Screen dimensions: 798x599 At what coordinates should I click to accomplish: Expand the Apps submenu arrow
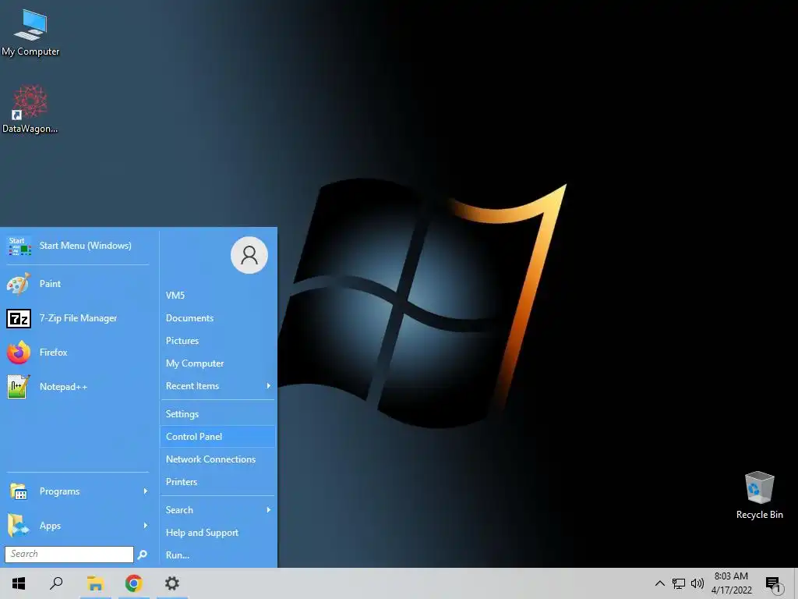[146, 526]
